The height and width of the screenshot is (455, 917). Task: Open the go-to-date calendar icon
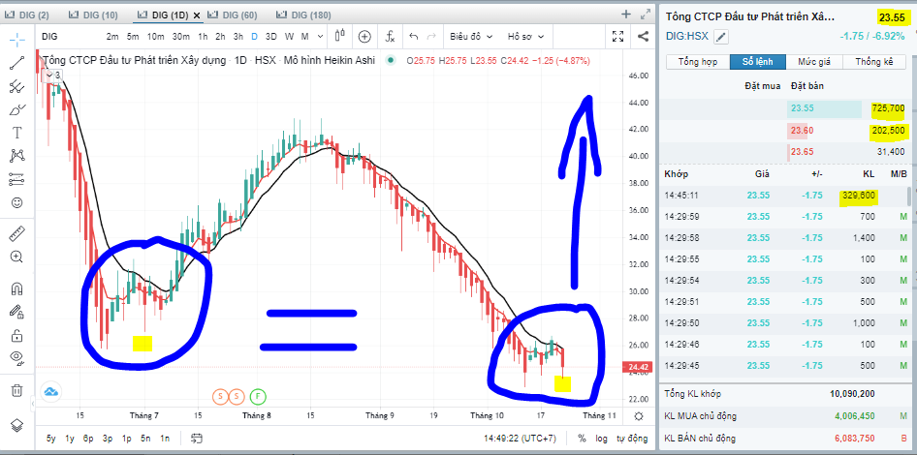197,439
